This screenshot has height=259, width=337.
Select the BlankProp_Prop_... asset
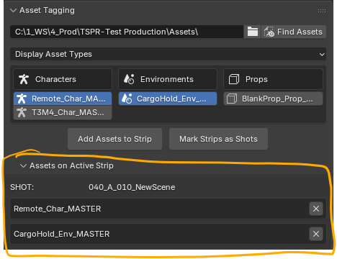(273, 99)
